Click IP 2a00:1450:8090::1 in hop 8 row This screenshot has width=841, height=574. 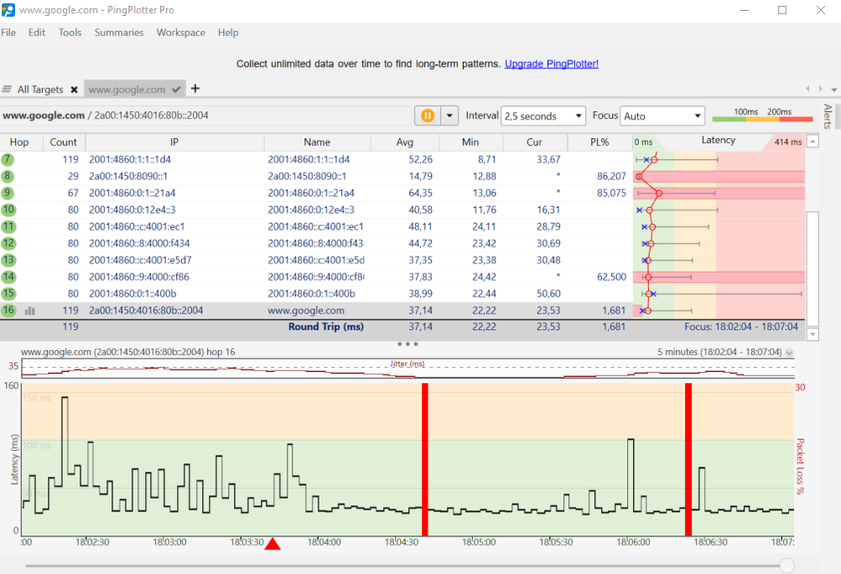(128, 176)
